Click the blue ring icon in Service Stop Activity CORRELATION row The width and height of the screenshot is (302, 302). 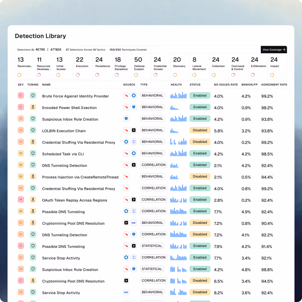126,257
